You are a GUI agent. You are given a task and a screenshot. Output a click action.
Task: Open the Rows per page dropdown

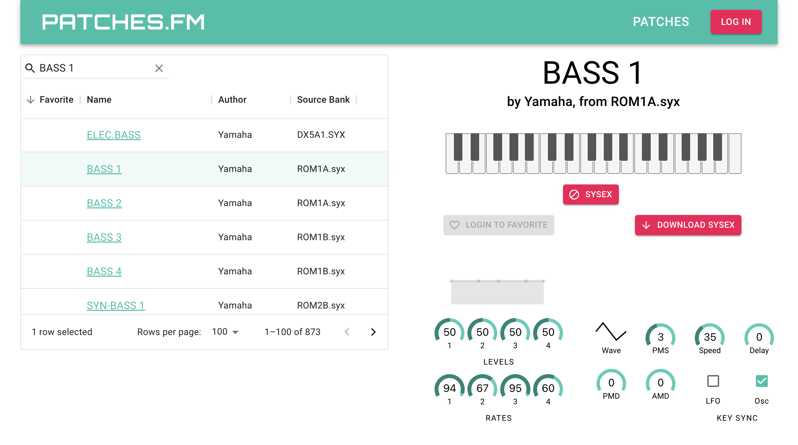click(x=225, y=332)
